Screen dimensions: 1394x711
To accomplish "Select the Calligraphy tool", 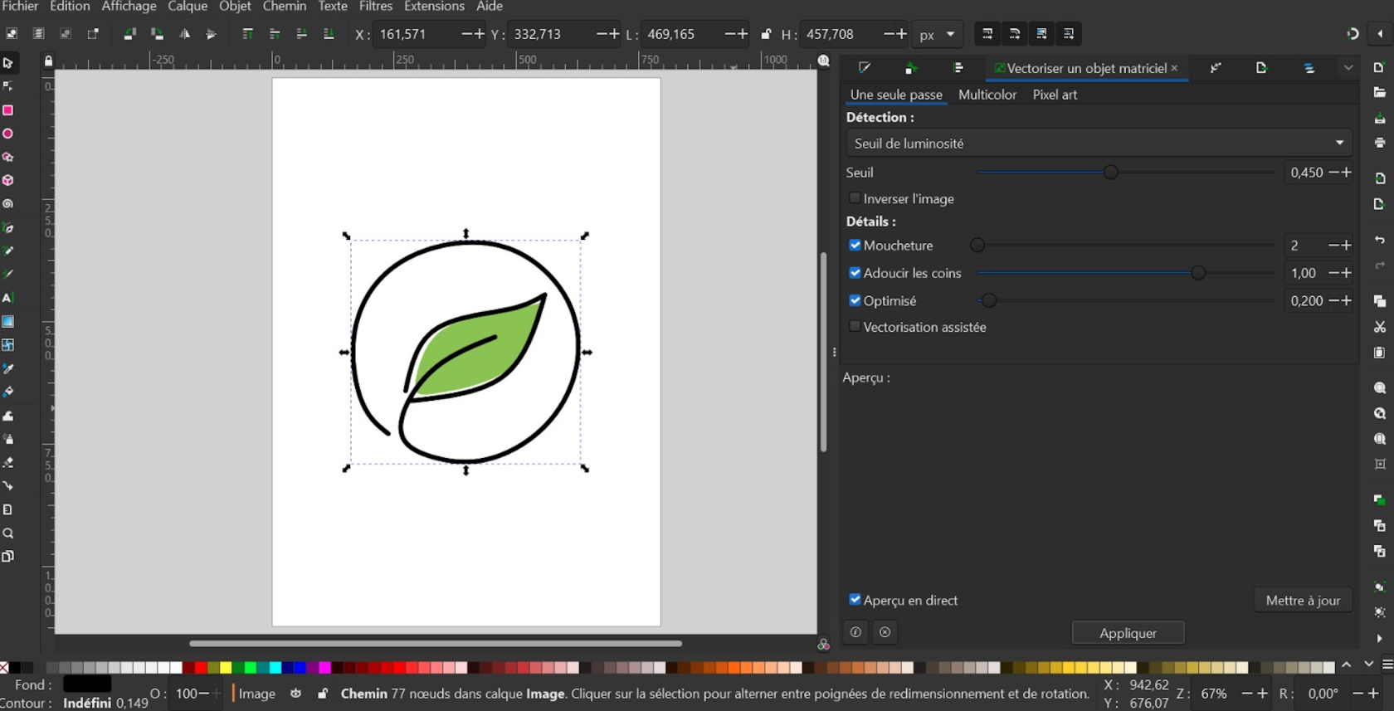I will 8,274.
